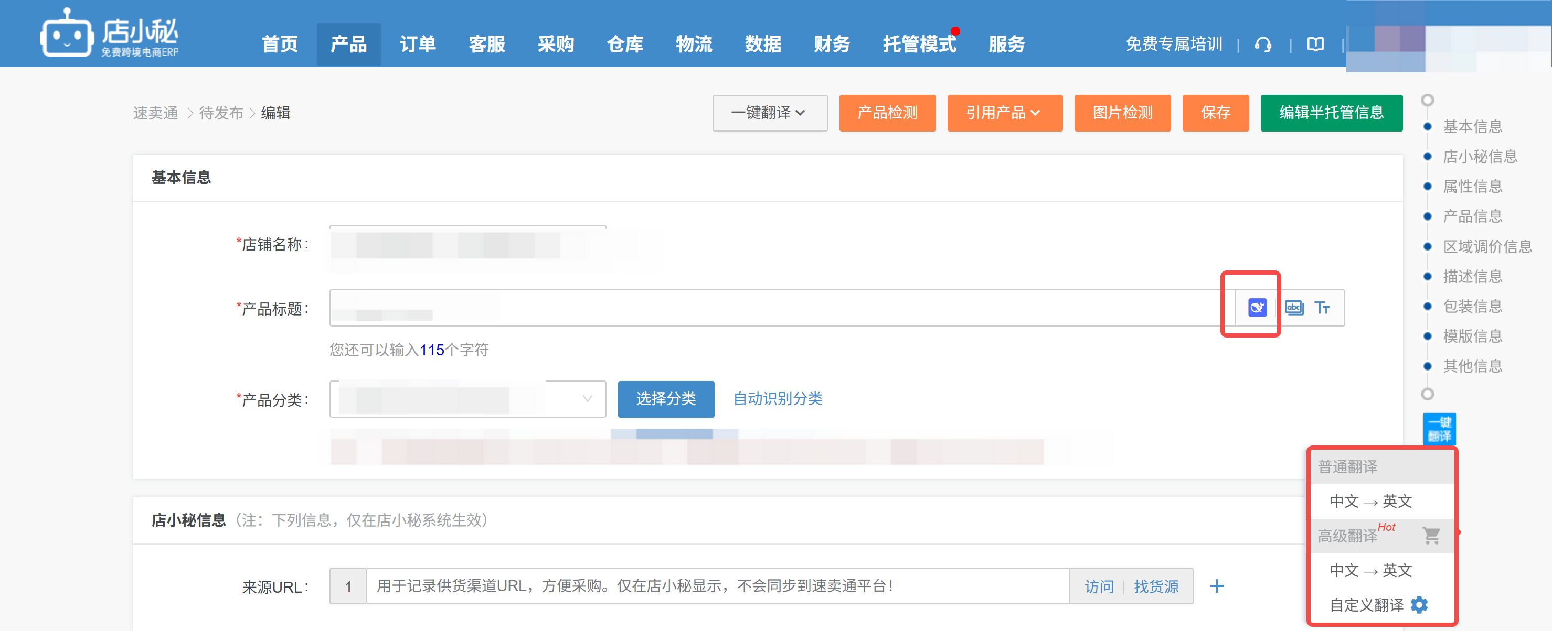This screenshot has height=631, width=1552.
Task: Switch to the 订单 navigation menu
Action: click(417, 44)
